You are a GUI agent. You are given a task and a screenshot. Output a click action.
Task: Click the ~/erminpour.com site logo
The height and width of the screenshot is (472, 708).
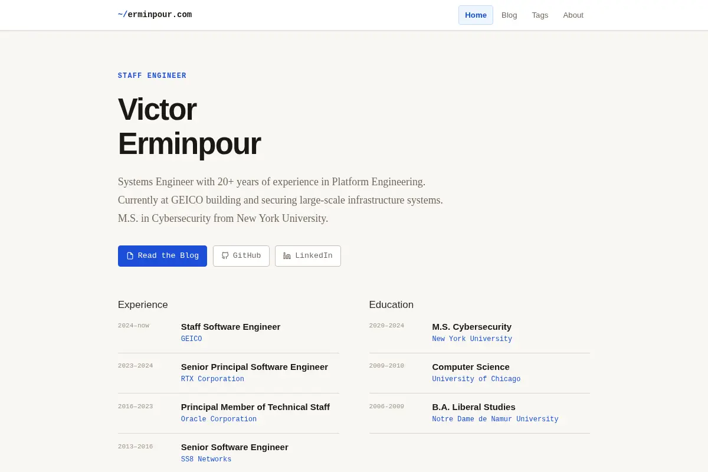pyautogui.click(x=155, y=15)
